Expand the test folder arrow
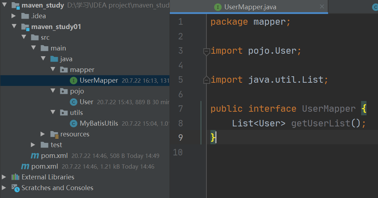 tap(33, 145)
